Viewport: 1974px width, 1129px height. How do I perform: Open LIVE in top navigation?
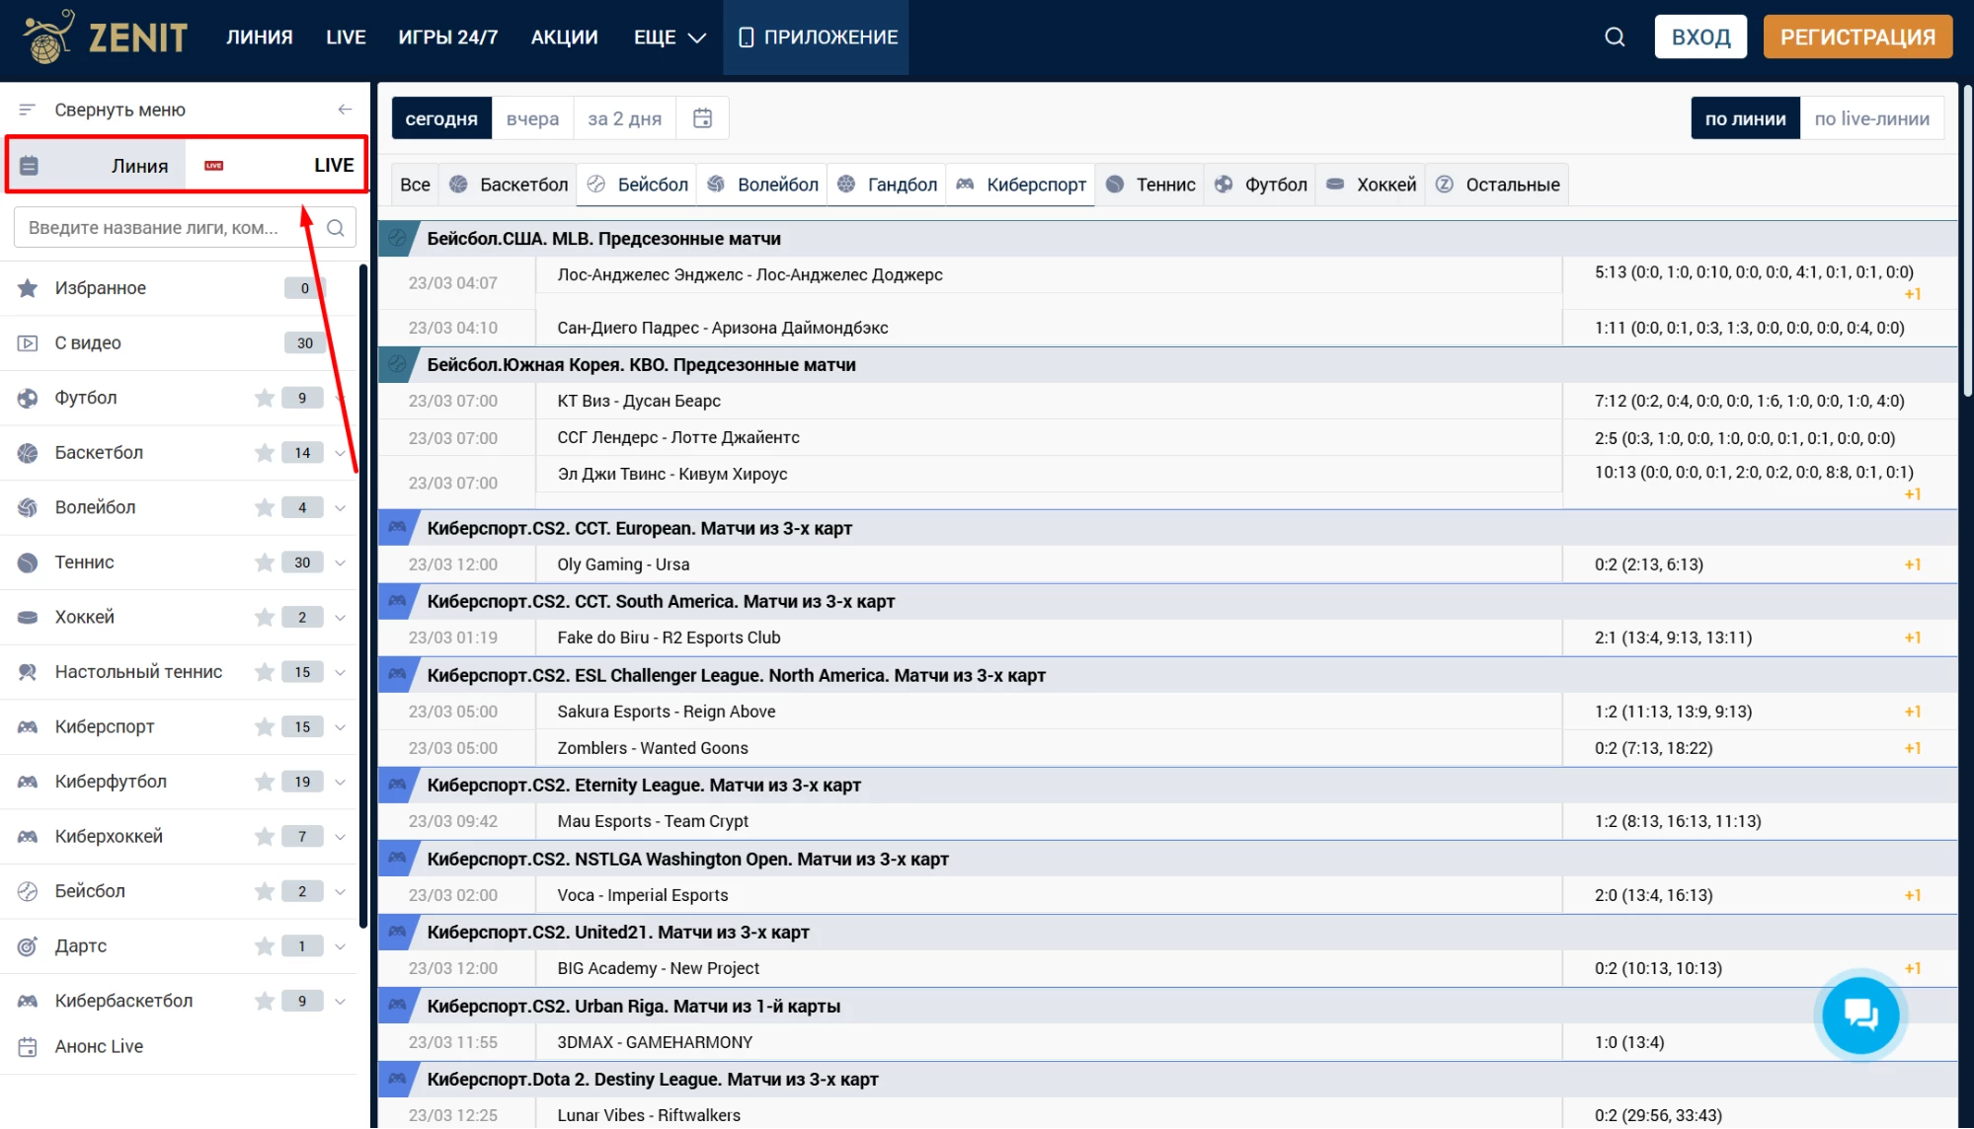[x=346, y=38]
